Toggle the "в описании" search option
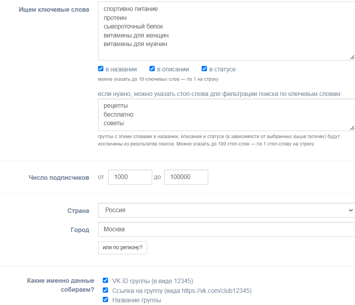This screenshot has height=305, width=355. pos(152,69)
